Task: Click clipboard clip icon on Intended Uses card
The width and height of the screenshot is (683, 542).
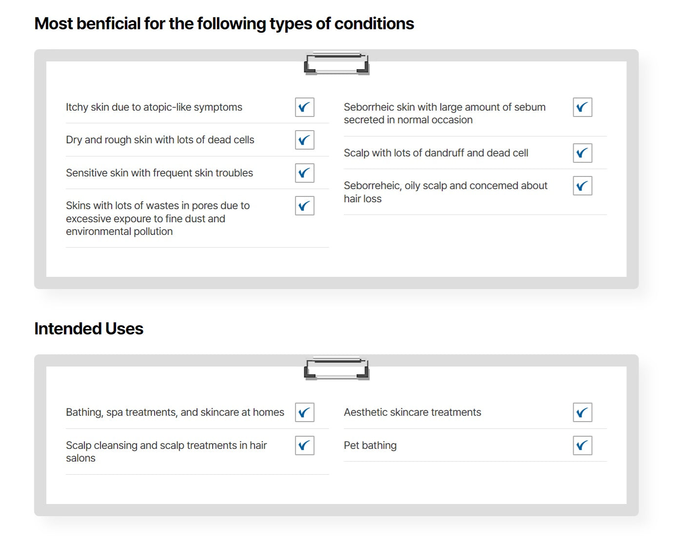Action: pyautogui.click(x=336, y=368)
